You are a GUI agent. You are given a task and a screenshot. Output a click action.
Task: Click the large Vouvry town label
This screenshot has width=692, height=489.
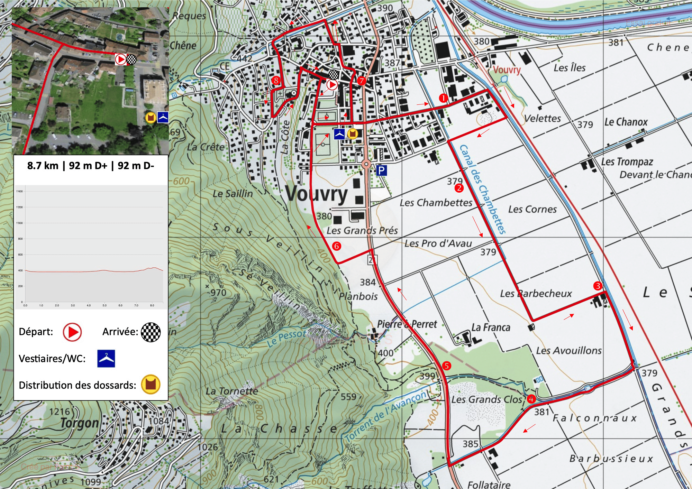point(316,194)
